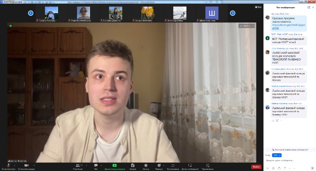
Task: Open the meeting Summary tool
Action: click(x=133, y=166)
